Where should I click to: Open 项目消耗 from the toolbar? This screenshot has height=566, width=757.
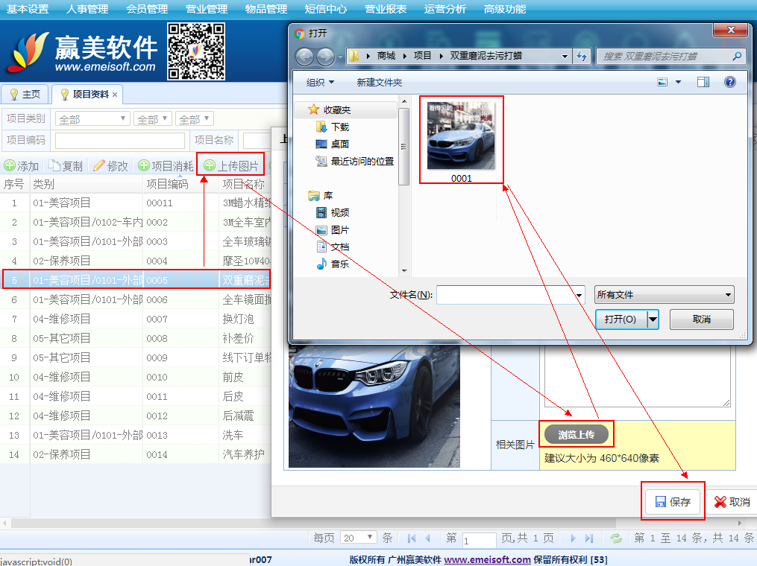(x=166, y=166)
